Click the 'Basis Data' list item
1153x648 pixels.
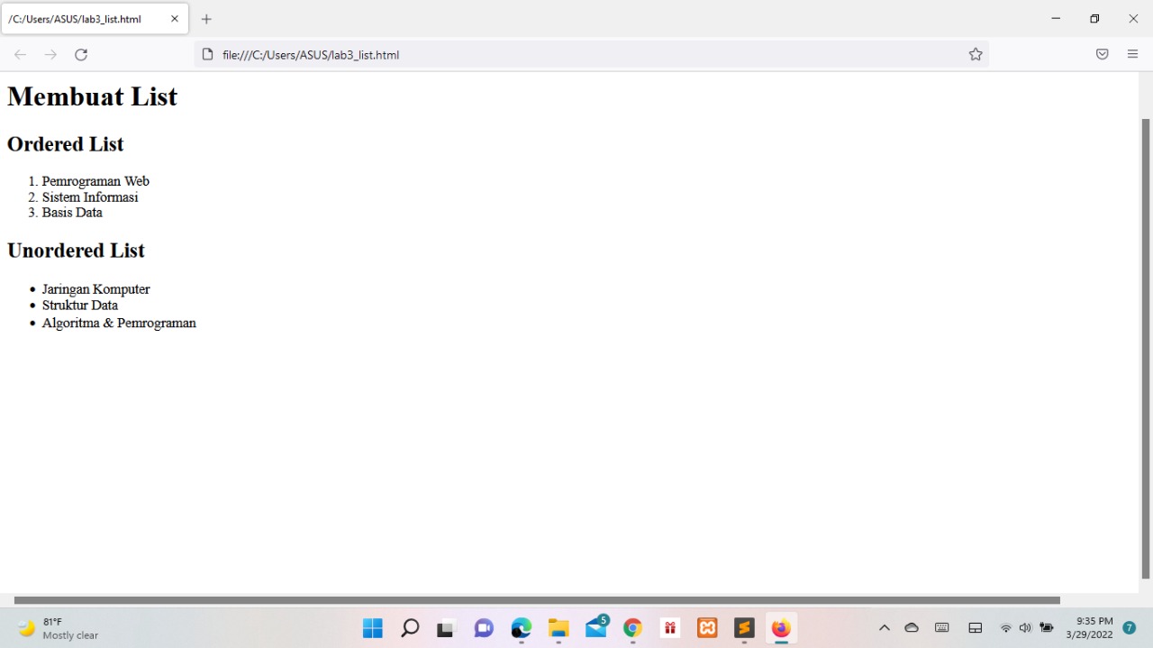coord(72,213)
